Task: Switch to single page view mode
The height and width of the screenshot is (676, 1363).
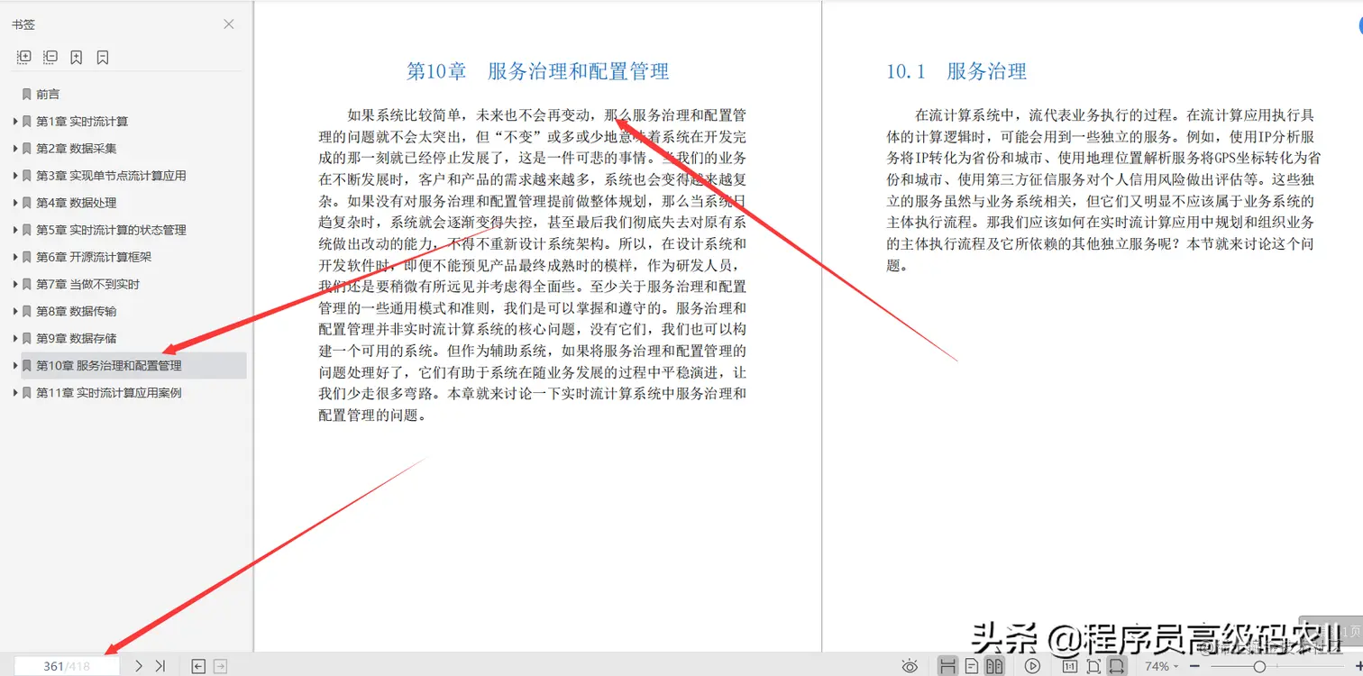Action: coord(971,666)
